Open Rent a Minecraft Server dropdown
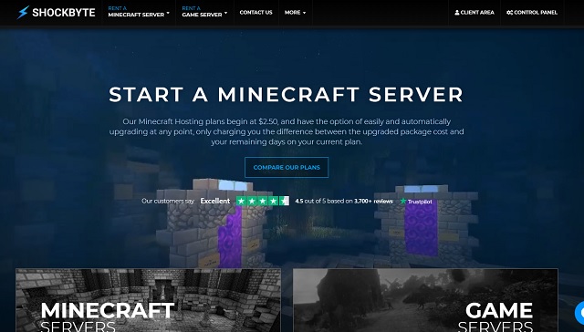The width and height of the screenshot is (584, 332). tap(139, 12)
